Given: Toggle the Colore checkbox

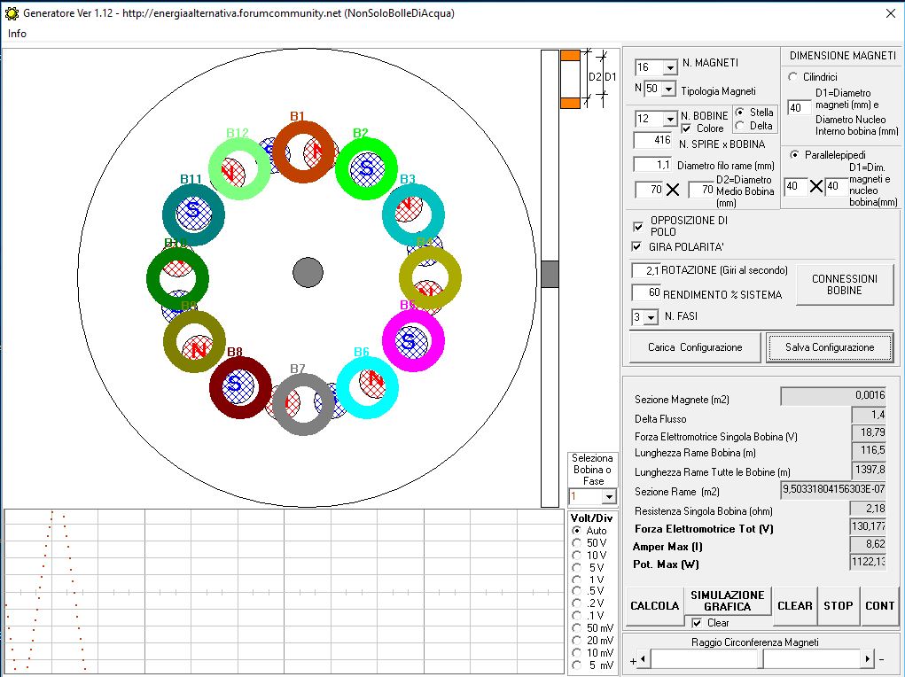Looking at the screenshot, I should tap(686, 128).
